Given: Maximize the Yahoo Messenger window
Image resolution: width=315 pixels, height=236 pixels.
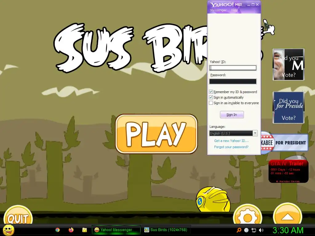Looking at the screenshot, I should coord(253,4).
